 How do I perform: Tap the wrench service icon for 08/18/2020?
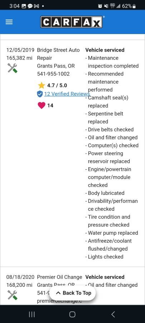point(12,295)
